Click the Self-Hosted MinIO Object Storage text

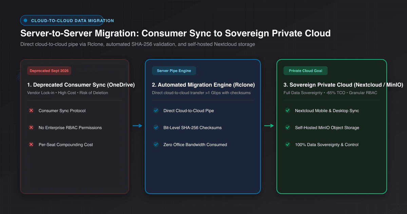point(327,128)
